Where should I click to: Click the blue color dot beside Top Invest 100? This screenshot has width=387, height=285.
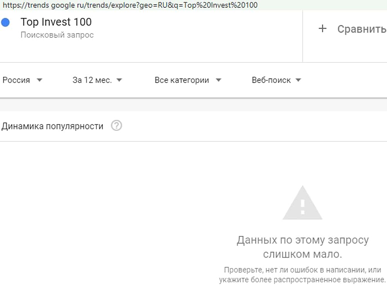(x=5, y=22)
